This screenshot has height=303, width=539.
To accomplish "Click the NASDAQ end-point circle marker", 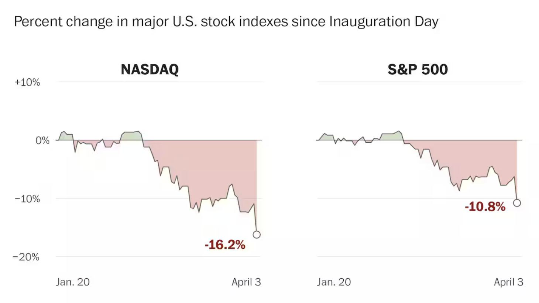I will coord(257,235).
